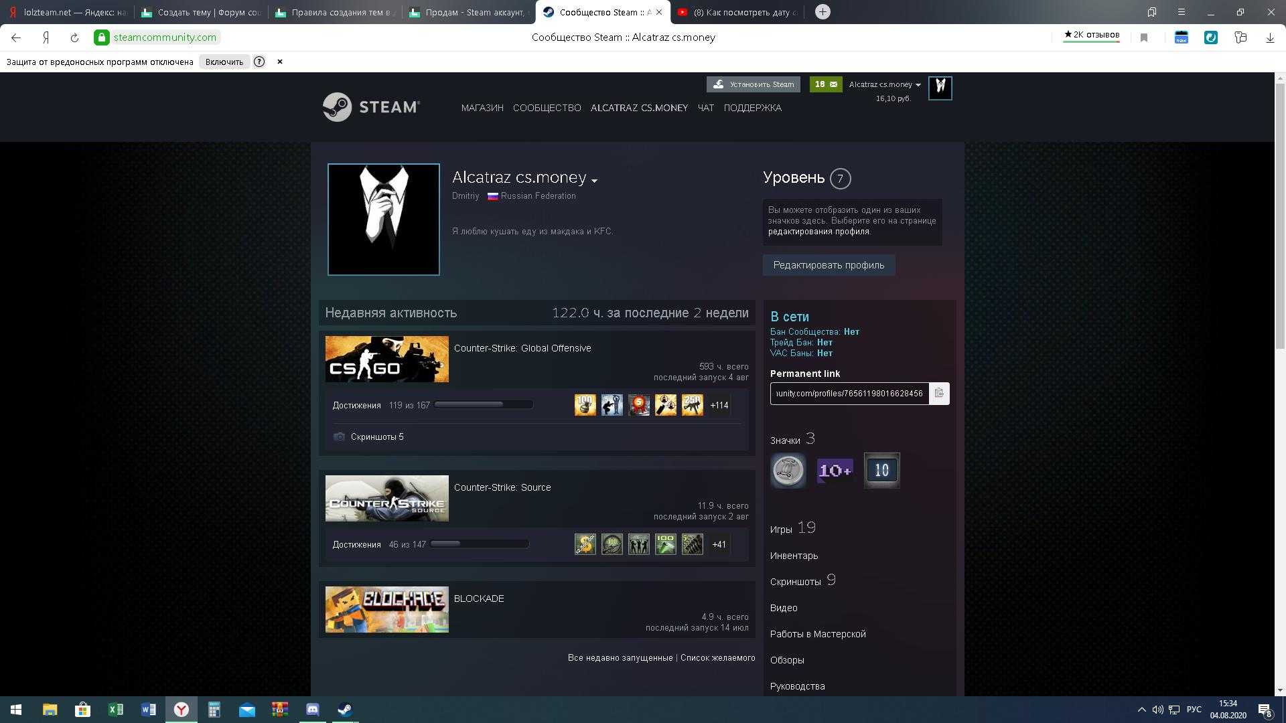The height and width of the screenshot is (723, 1286).
Task: Show +41 more CS: Source achievements
Action: click(719, 544)
